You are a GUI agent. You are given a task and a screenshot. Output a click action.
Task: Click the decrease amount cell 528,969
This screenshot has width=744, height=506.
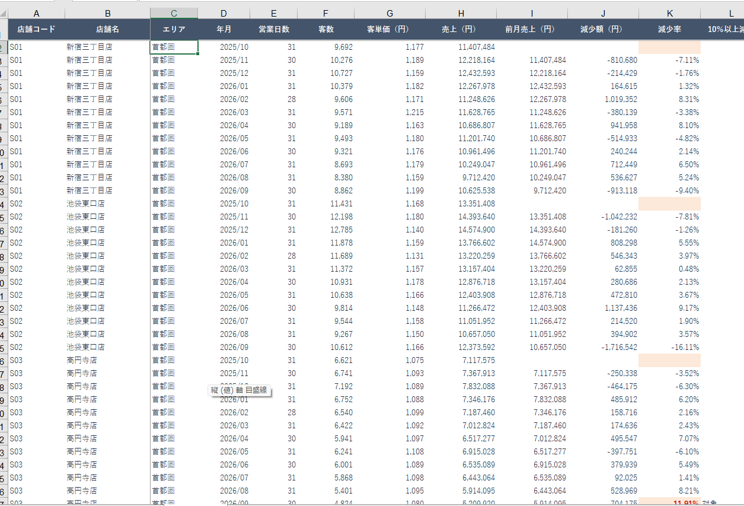pos(603,491)
